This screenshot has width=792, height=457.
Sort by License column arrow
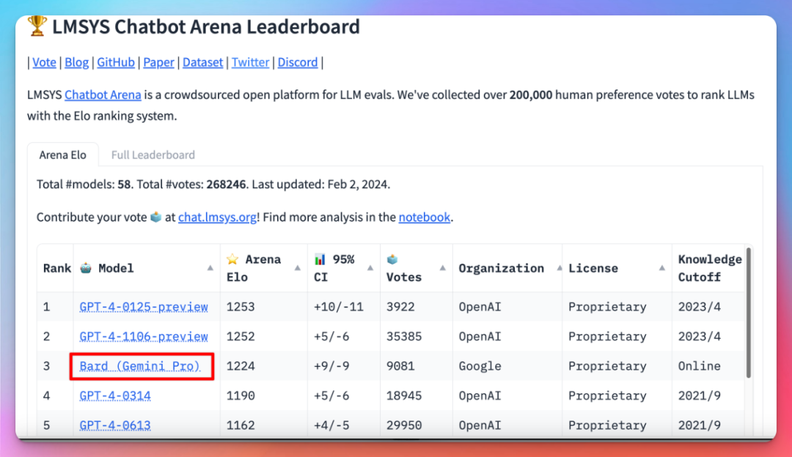(x=661, y=268)
